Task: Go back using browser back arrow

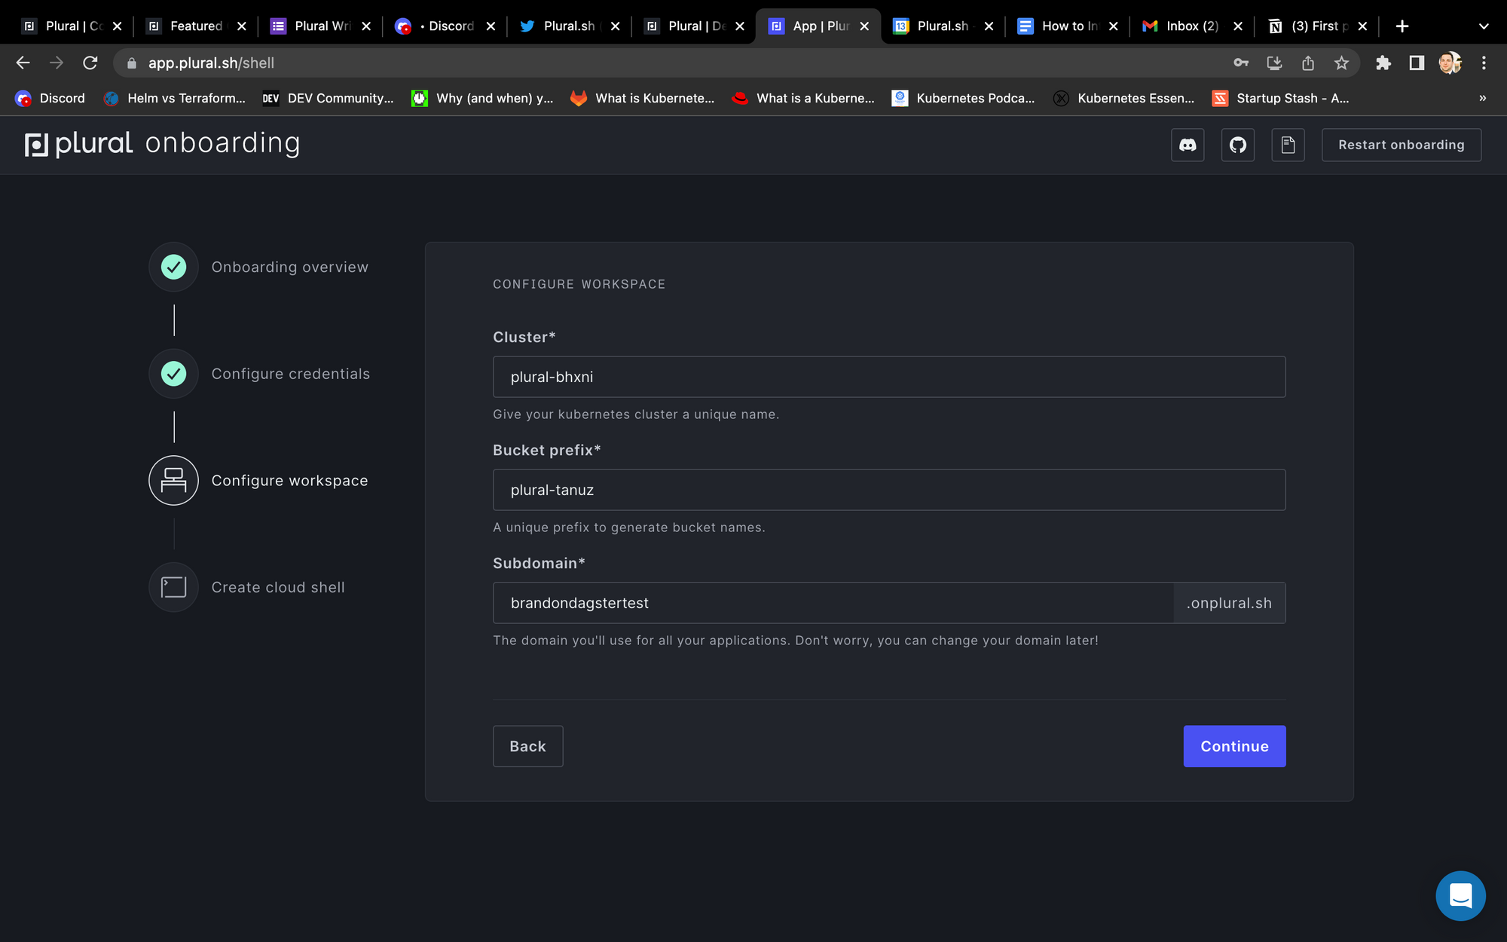Action: point(23,63)
